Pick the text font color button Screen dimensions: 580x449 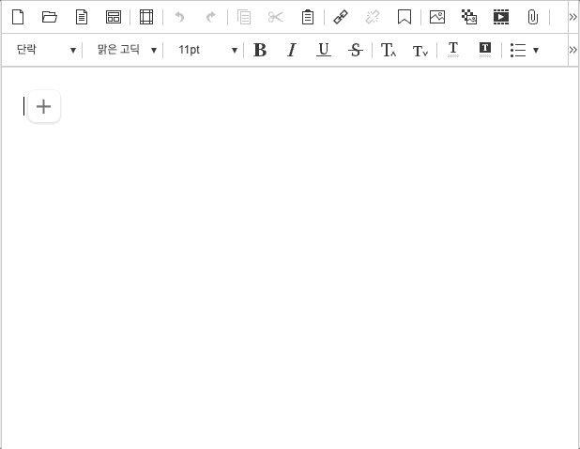pos(453,50)
